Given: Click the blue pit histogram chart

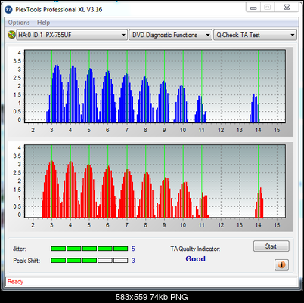Looking at the screenshot, I should (x=155, y=86).
